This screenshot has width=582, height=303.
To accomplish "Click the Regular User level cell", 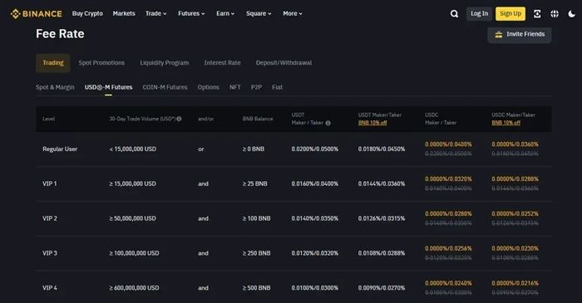I will (60, 149).
